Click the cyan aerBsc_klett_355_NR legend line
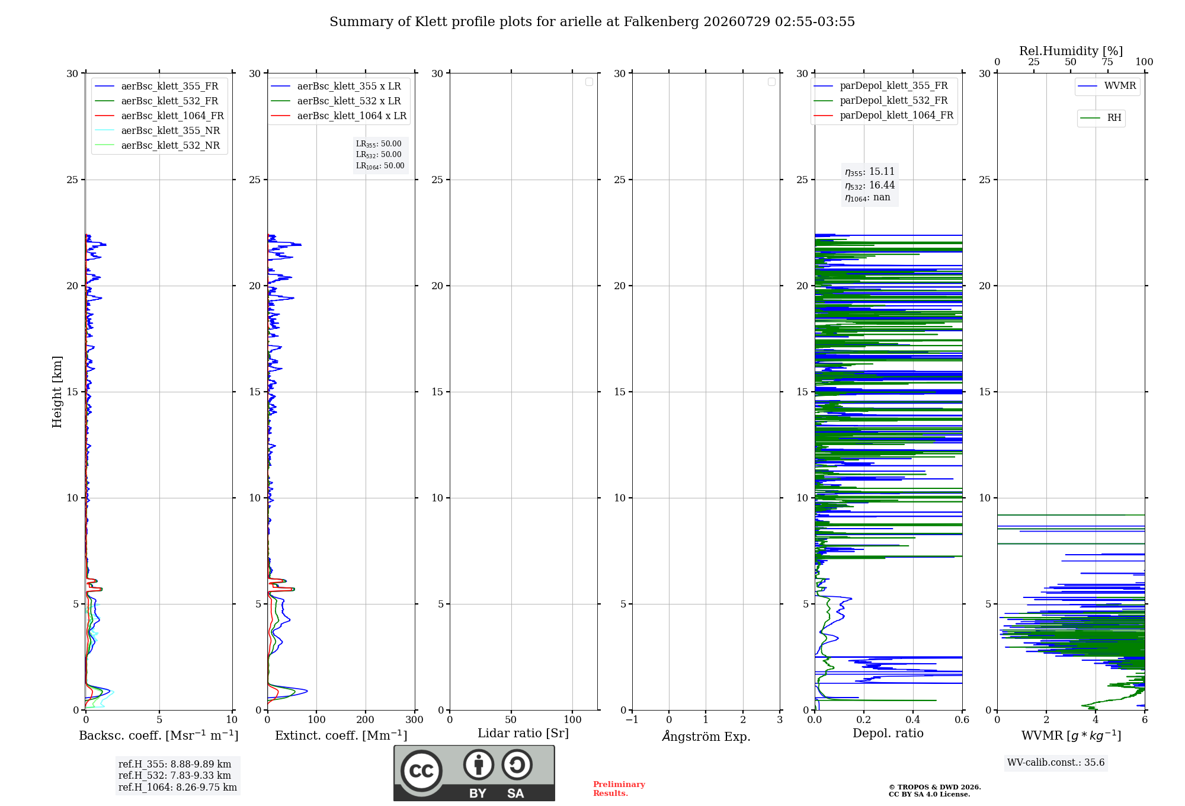 pos(105,131)
